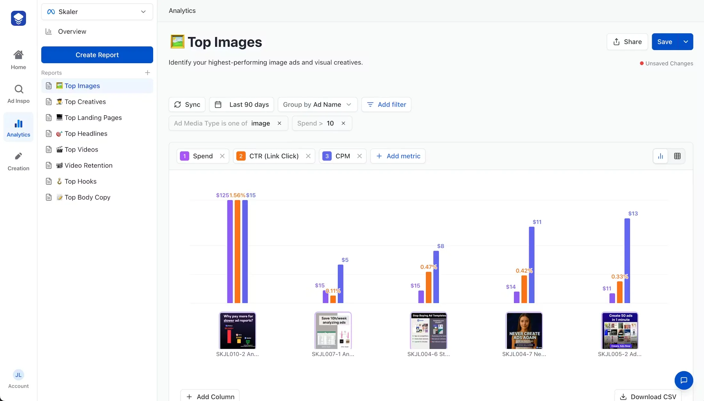
Task: Click the Sync refresh button
Action: [x=187, y=104]
